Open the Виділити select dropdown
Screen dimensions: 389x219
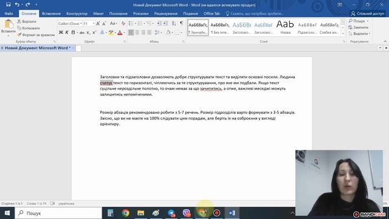point(359,33)
